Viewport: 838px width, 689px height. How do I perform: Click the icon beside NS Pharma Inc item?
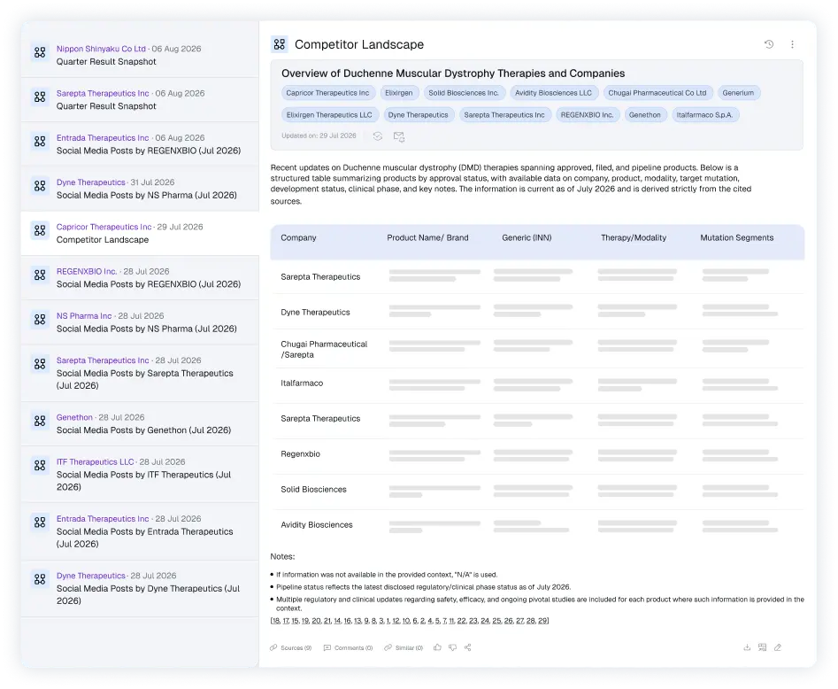tap(40, 320)
